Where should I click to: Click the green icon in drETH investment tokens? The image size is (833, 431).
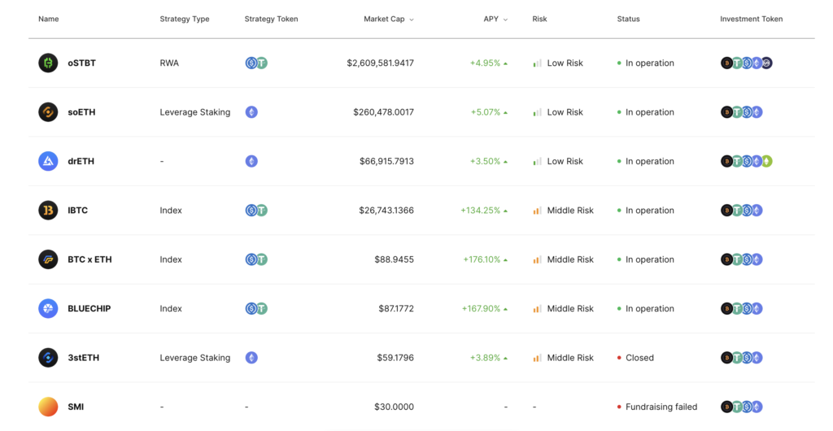point(766,161)
